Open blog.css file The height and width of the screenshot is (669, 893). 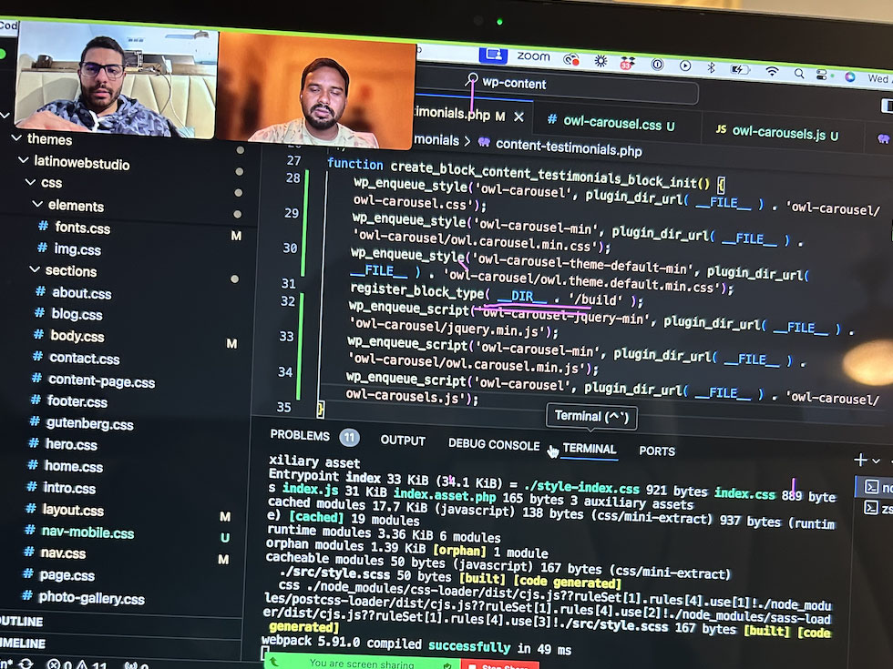[x=77, y=314]
